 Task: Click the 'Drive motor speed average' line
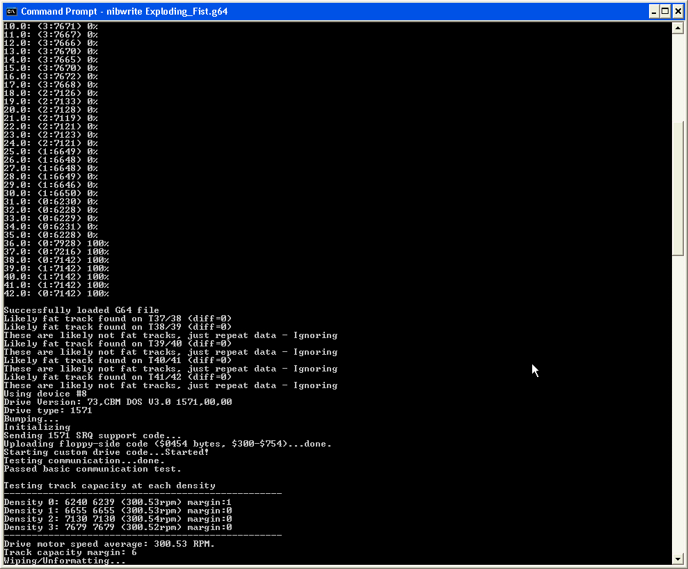(109, 544)
